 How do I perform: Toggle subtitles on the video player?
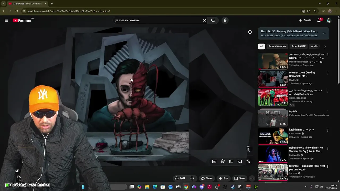pyautogui.click(x=214, y=161)
